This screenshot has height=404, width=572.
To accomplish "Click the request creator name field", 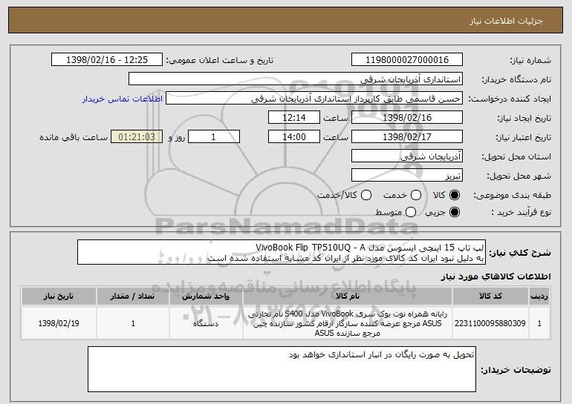I will 314,99.
